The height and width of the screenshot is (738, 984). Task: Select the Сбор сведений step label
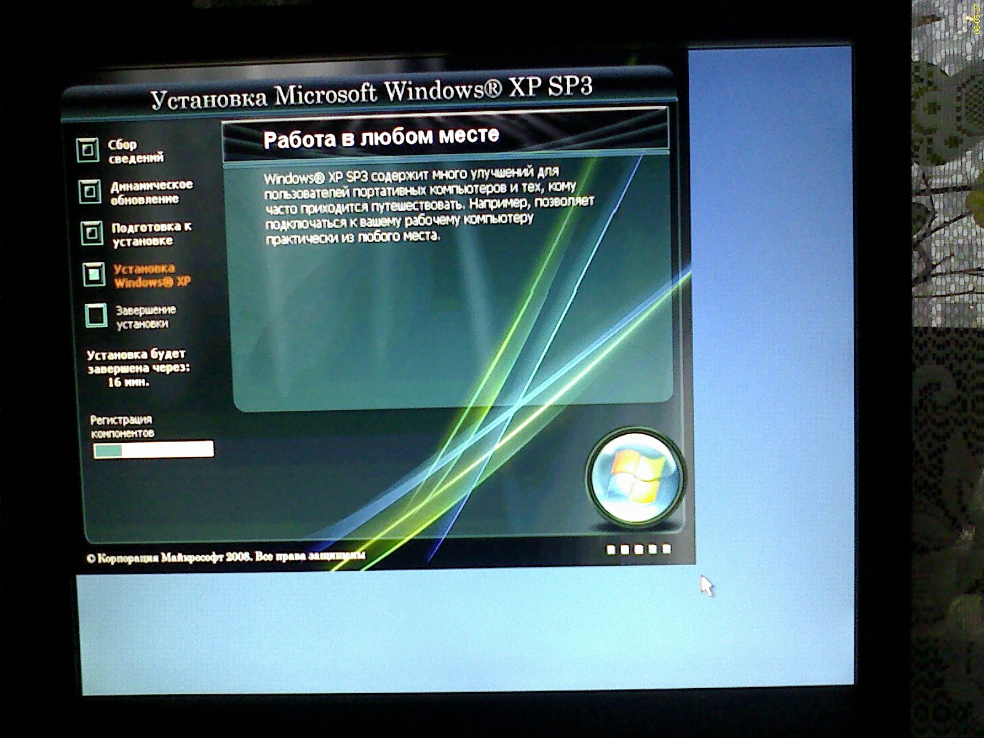135,151
